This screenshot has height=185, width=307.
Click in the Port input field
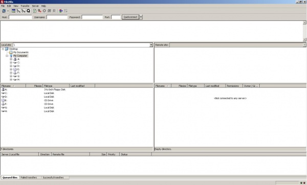(116, 17)
